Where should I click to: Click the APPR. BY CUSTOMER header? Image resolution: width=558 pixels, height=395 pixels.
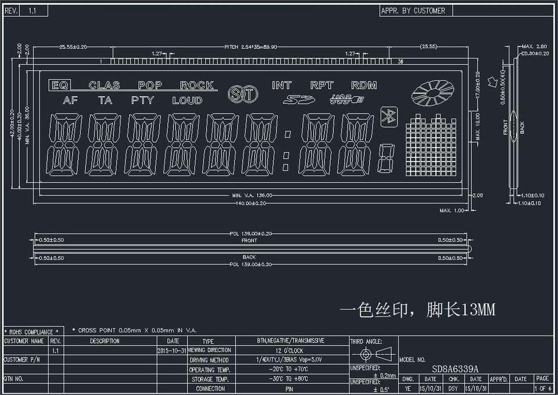pos(413,10)
